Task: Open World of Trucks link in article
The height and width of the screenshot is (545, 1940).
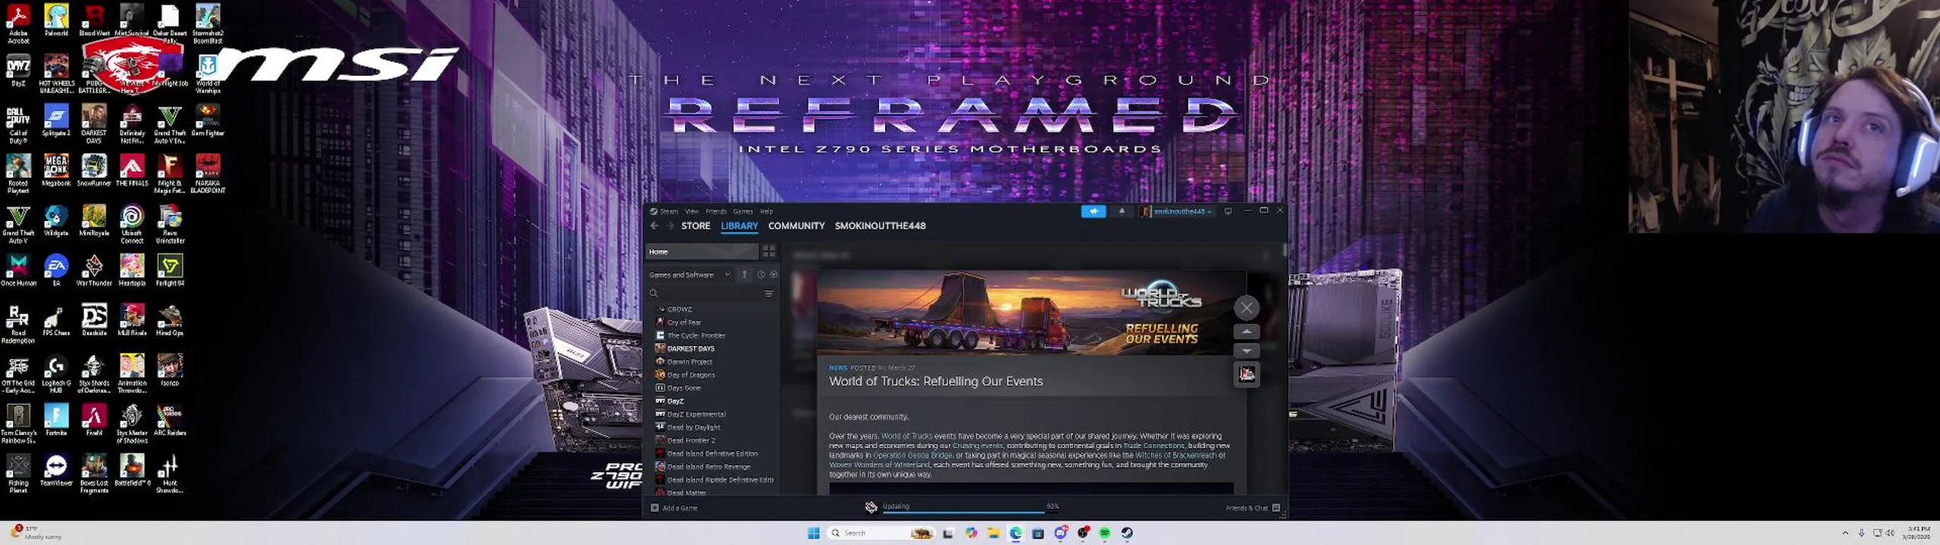Action: 906,436
